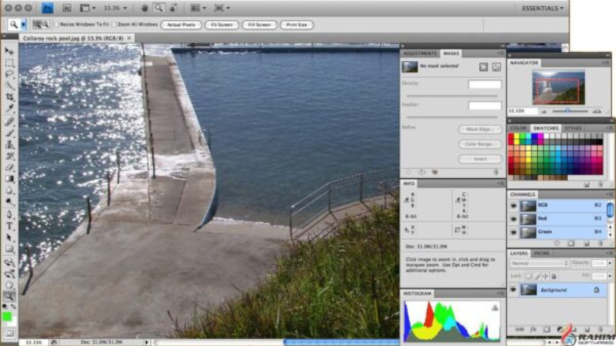Add a pixel mask in Masks panel
The height and width of the screenshot is (346, 616).
[x=483, y=67]
